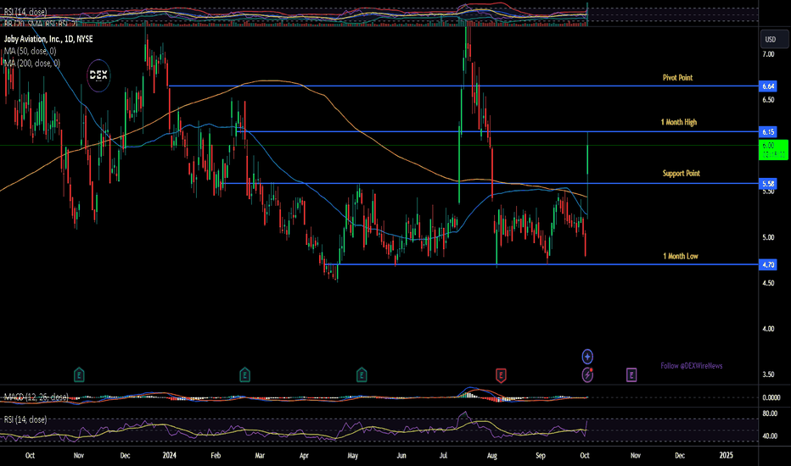Click the 6.64 pivot price label
Image resolution: width=791 pixels, height=466 pixels.
pyautogui.click(x=768, y=86)
